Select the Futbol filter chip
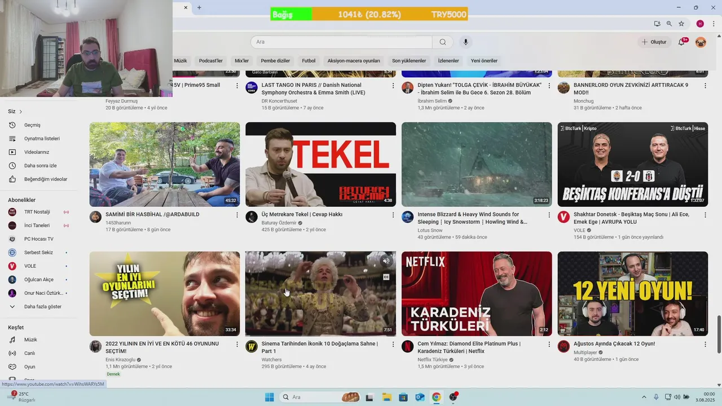The height and width of the screenshot is (406, 722). pos(309,61)
